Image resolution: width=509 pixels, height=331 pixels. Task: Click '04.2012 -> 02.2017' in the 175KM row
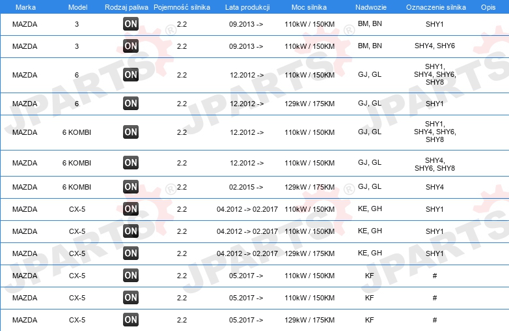[x=247, y=253]
